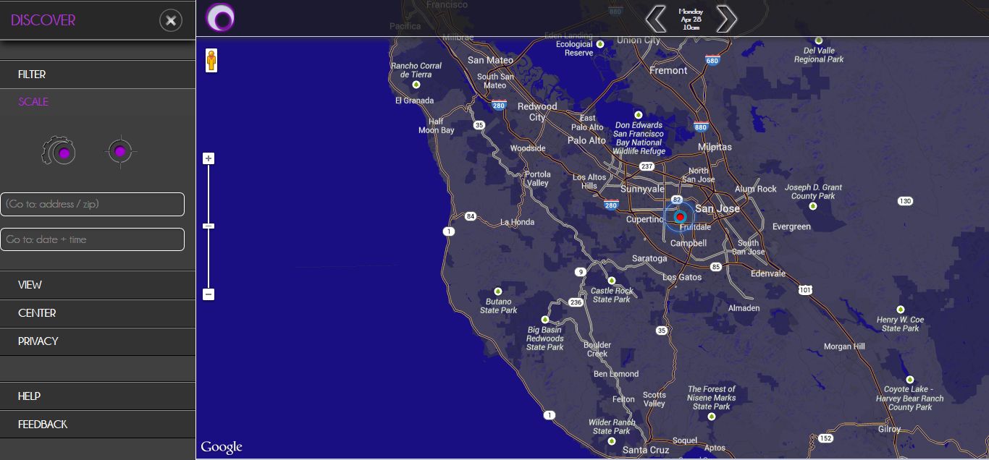The width and height of the screenshot is (989, 460).
Task: Click the red location marker near San Jose
Action: (680, 217)
